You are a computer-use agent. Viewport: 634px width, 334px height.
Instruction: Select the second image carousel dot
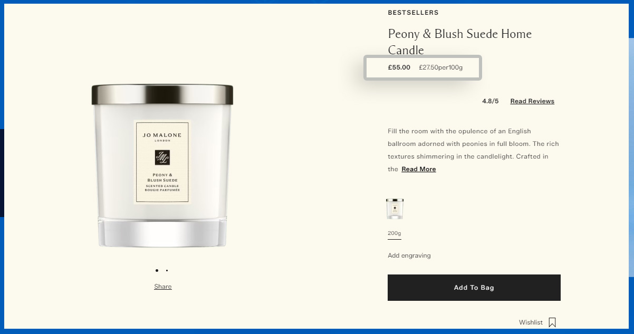167,270
